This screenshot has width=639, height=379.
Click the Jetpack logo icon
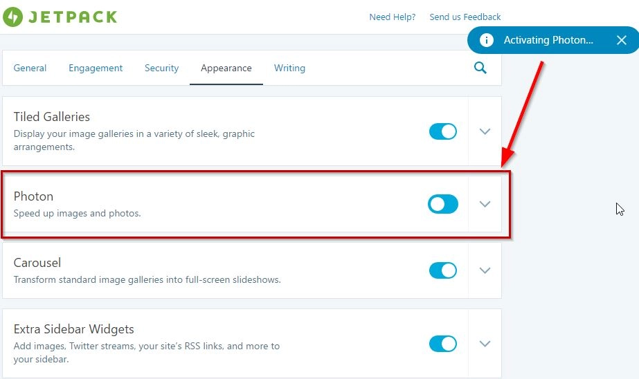(x=12, y=17)
